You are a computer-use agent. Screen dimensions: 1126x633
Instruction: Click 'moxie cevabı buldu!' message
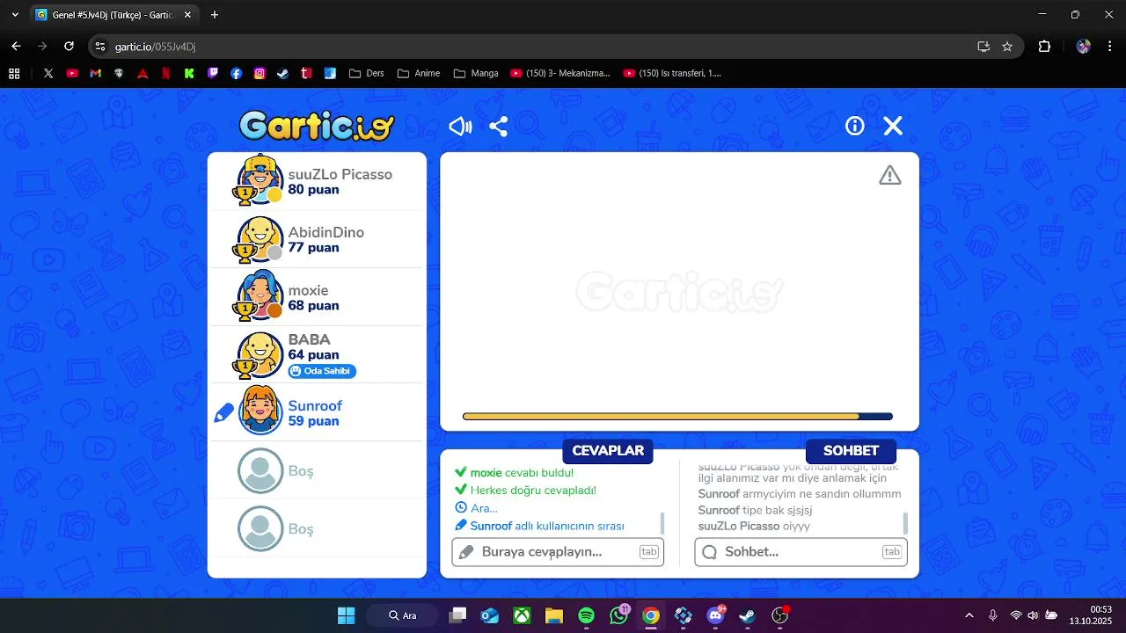pos(522,473)
